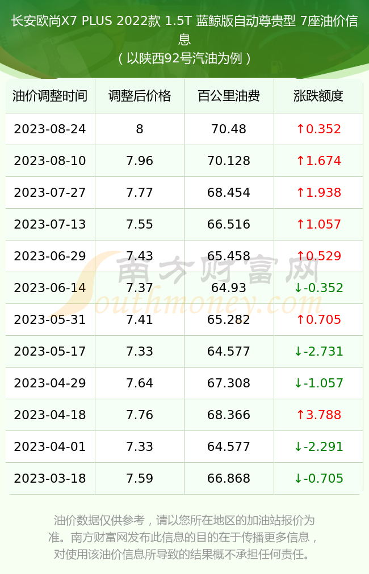Select the 2023-03-18 date cell
369x574 pixels.
pos(50,479)
